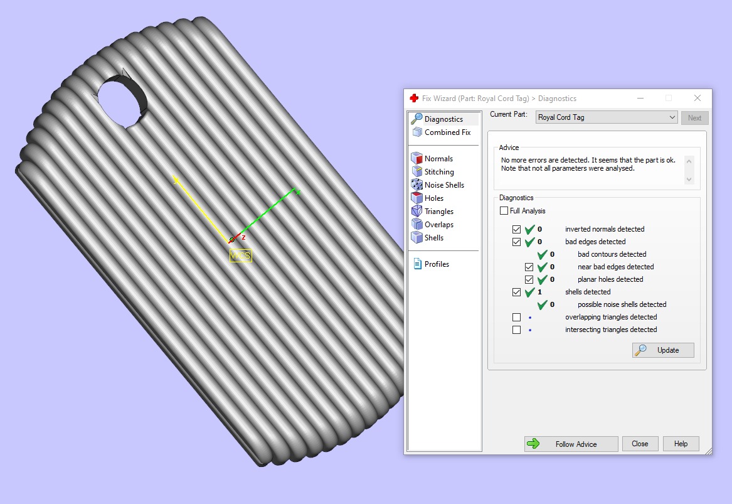Click Advice box scroll down arrow
This screenshot has height=504, width=732.
pos(689,180)
